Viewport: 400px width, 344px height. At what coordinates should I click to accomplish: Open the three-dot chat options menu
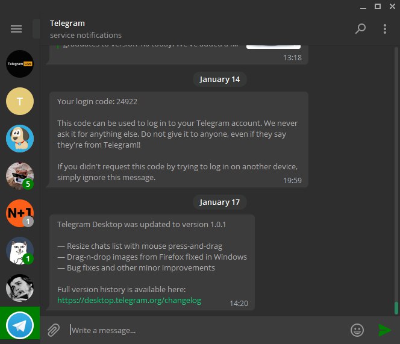pos(385,29)
